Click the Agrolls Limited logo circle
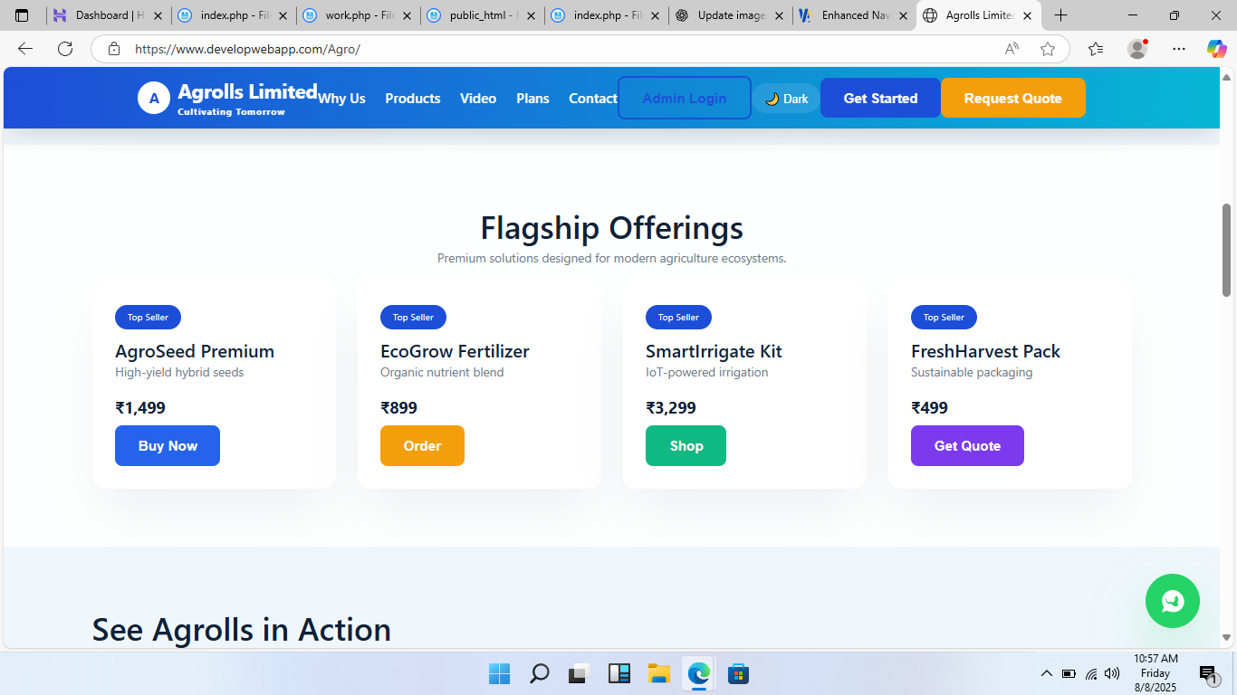 point(154,98)
